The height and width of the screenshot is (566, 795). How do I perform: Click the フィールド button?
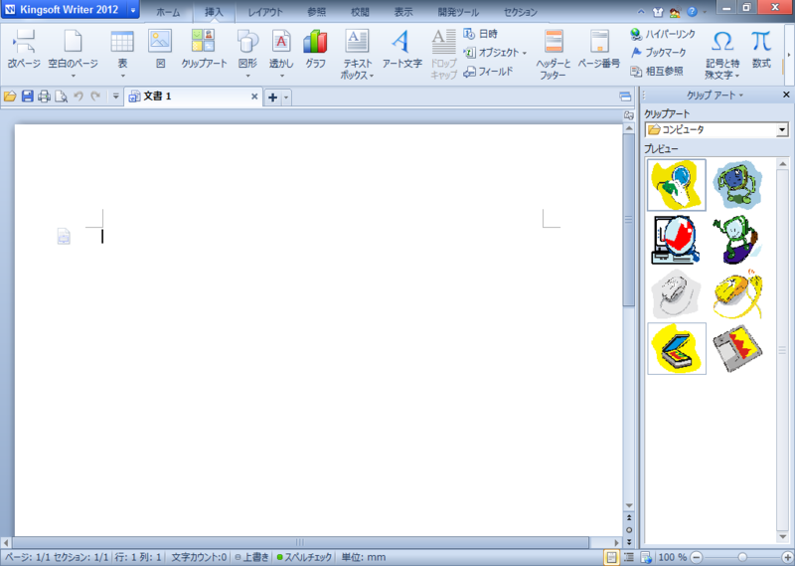point(488,72)
